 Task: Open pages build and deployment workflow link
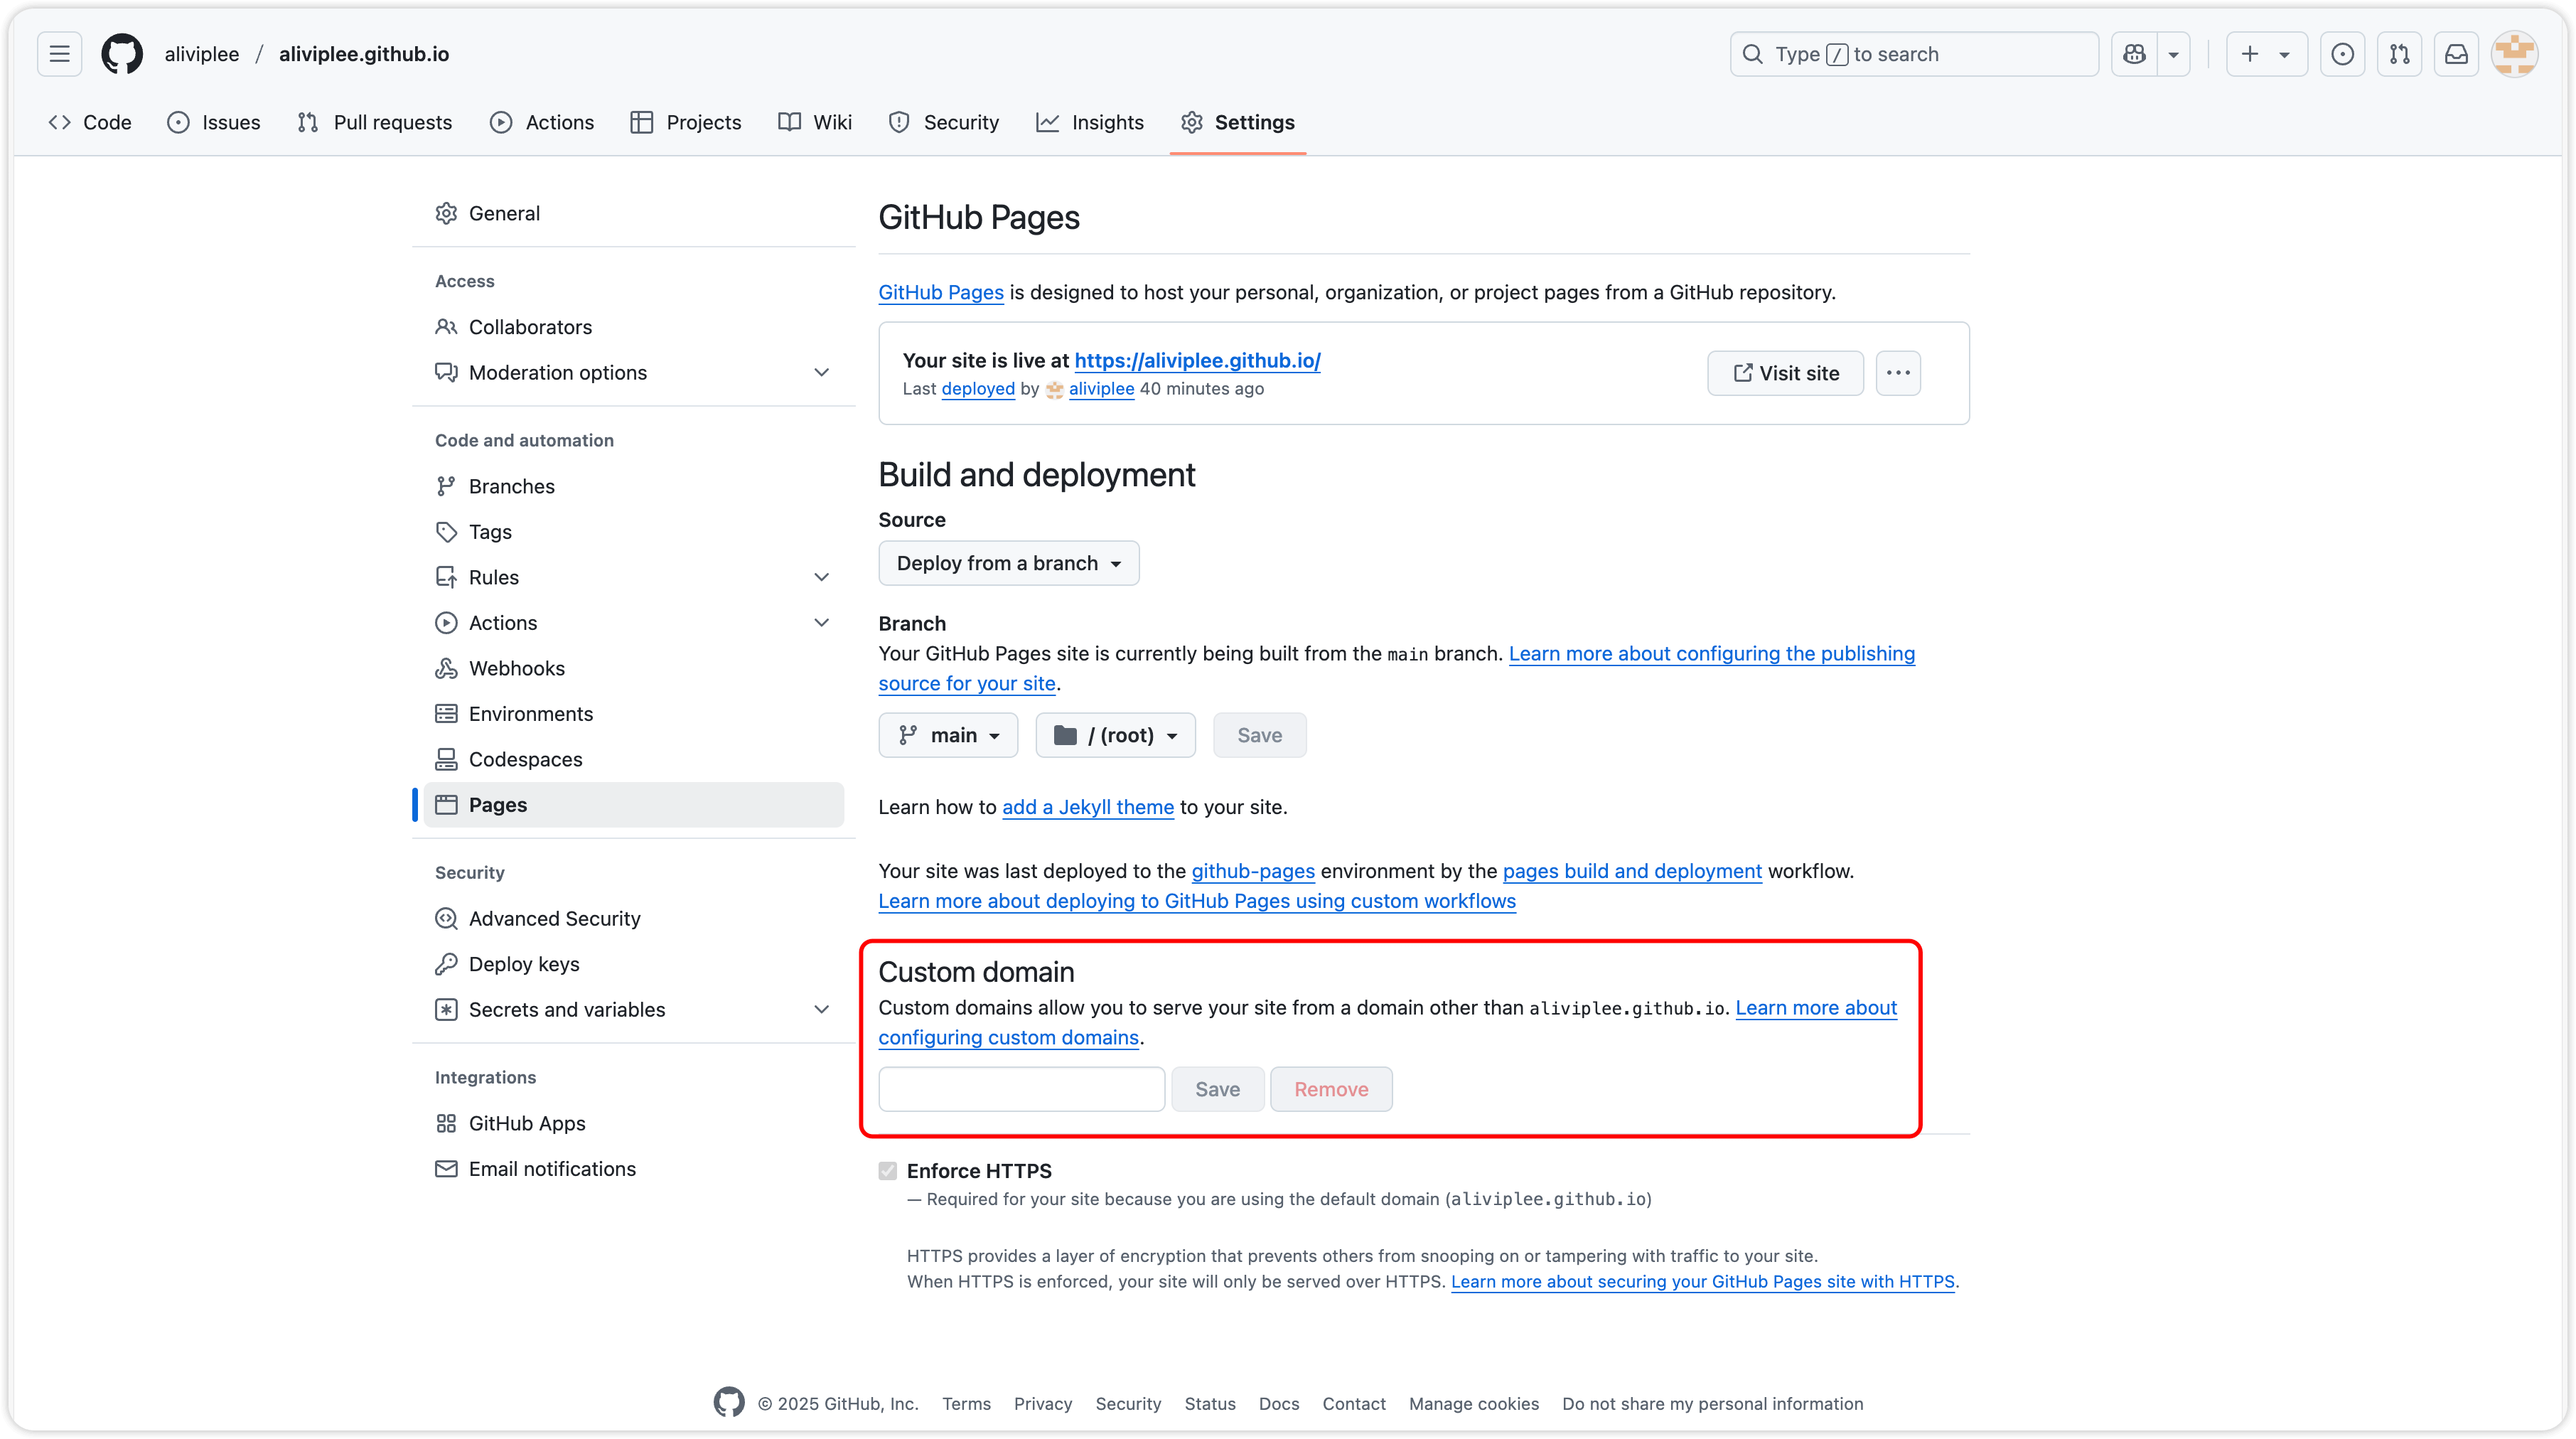[1632, 871]
